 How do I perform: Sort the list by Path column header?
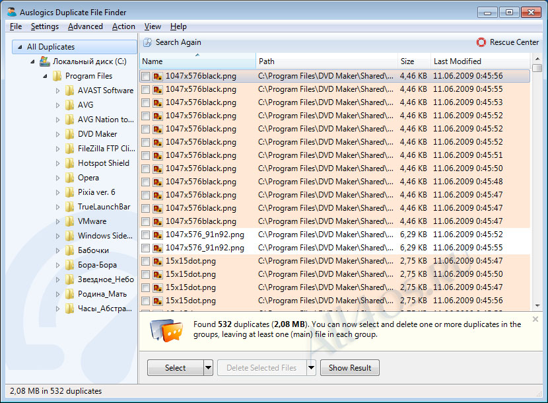327,61
